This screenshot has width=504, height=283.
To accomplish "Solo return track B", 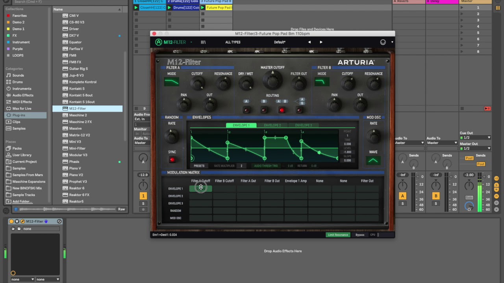I will [x=436, y=204].
